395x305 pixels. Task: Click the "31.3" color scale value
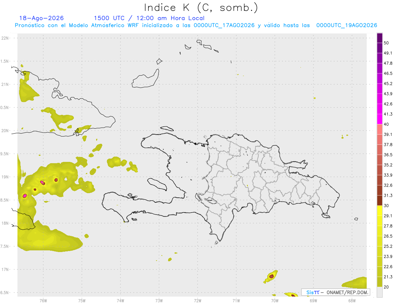tap(388, 195)
